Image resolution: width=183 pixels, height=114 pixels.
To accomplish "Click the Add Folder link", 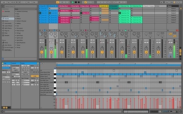I will pyautogui.click(x=8, y=50).
